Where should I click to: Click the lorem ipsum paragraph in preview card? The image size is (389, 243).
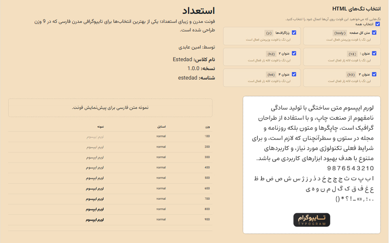coord(313,133)
